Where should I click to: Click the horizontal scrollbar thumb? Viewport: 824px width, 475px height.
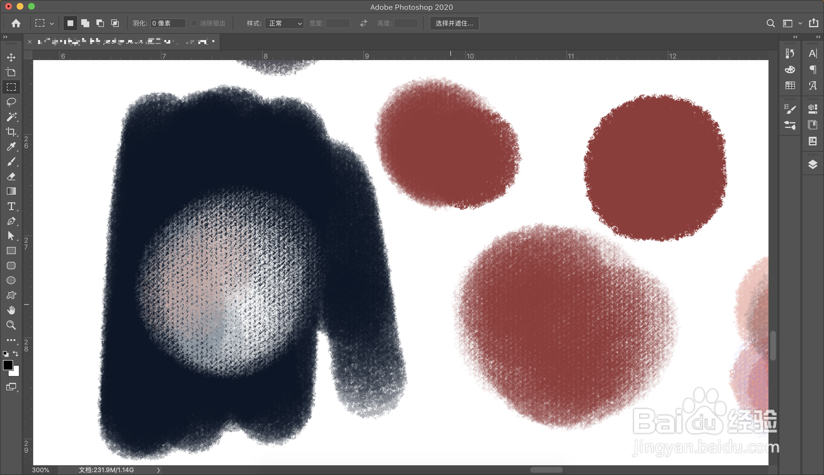point(546,470)
